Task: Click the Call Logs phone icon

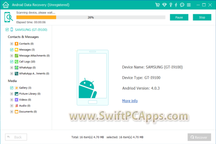Action: 16,61
